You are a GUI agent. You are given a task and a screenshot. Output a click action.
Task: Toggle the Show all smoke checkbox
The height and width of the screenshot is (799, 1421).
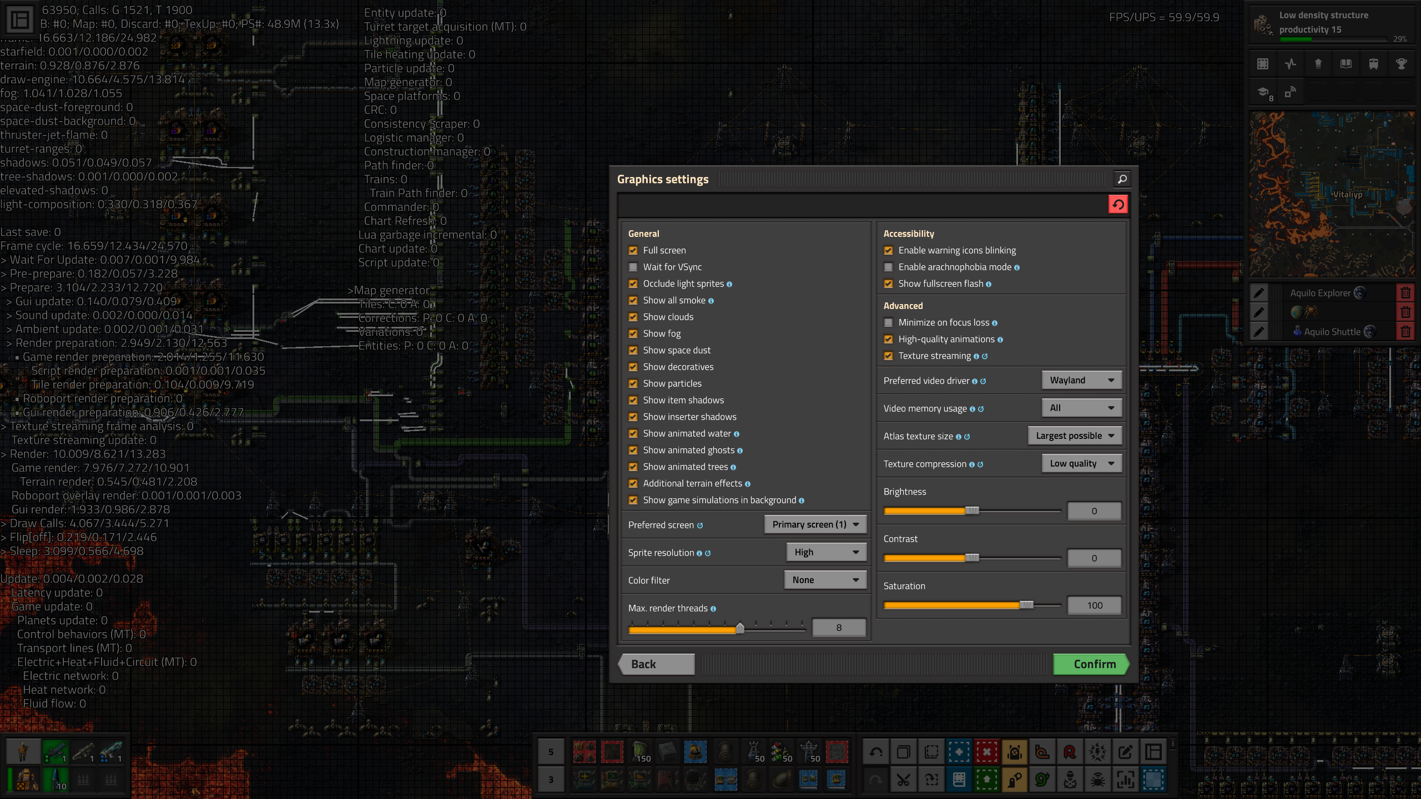pyautogui.click(x=633, y=300)
